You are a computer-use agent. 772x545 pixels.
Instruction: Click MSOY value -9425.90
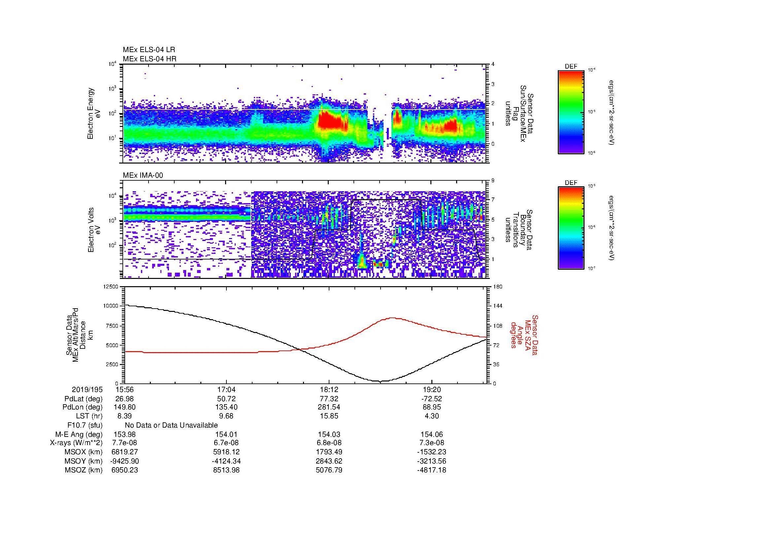(124, 461)
